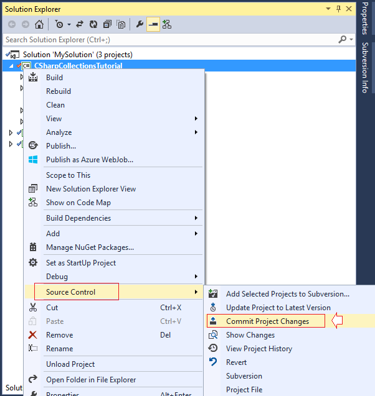Image resolution: width=375 pixels, height=396 pixels.
Task: Toggle the Preview Selected Items button
Action: 153,24
